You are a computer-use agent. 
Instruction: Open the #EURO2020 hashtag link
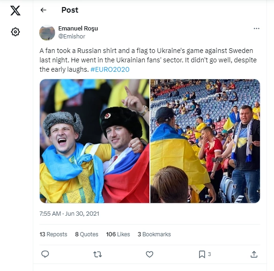coord(110,69)
